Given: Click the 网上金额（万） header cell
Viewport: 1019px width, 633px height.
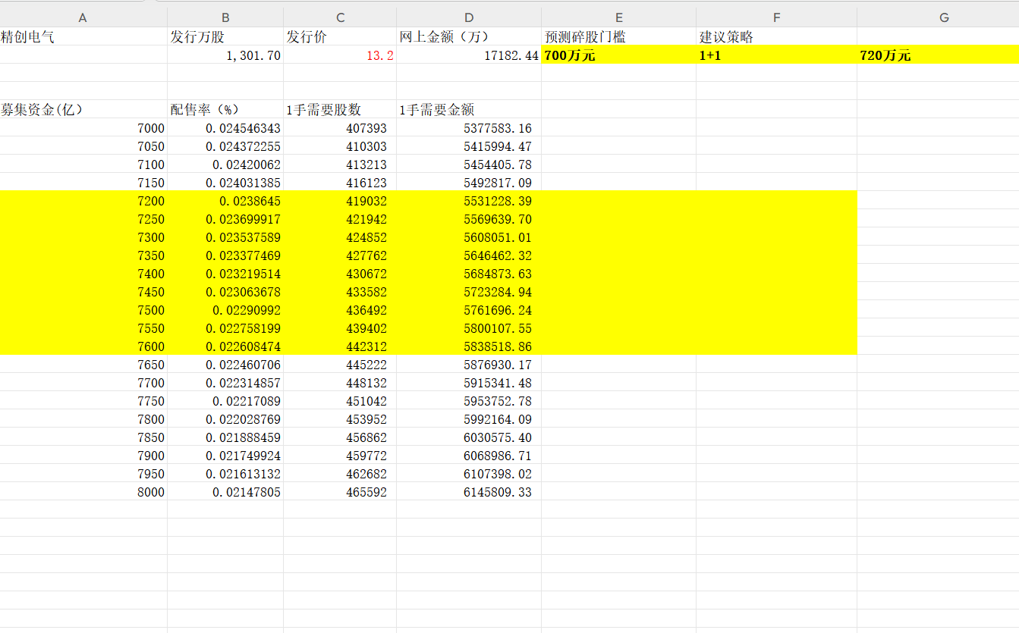Looking at the screenshot, I should tap(469, 36).
